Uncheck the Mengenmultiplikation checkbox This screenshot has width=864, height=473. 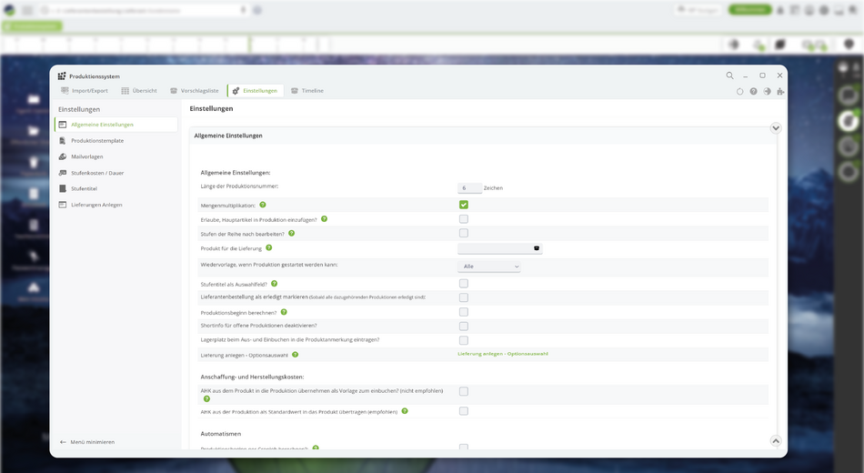[464, 205]
